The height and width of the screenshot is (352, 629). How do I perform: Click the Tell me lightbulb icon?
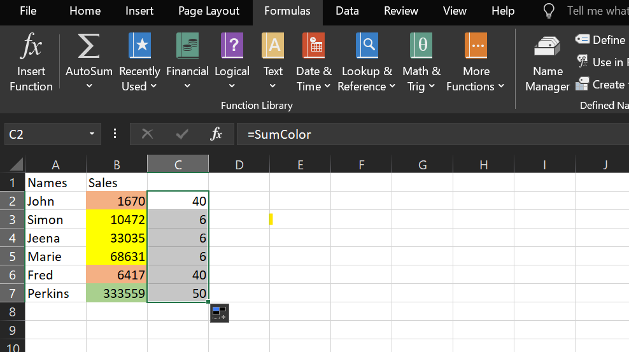(548, 11)
